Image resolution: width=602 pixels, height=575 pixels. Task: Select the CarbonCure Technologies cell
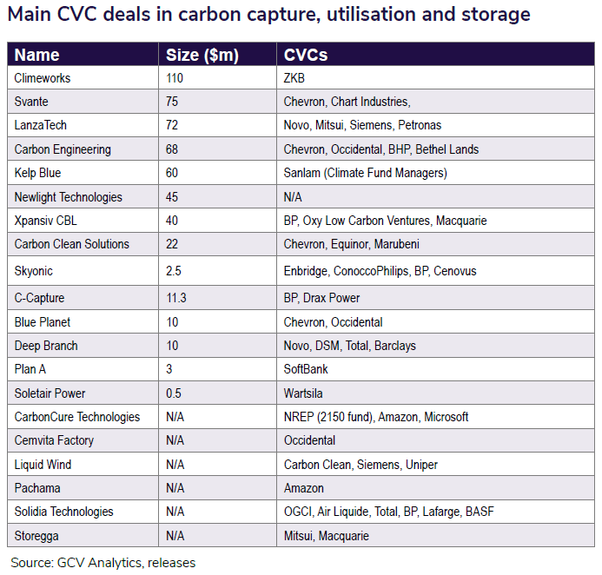pyautogui.click(x=77, y=417)
